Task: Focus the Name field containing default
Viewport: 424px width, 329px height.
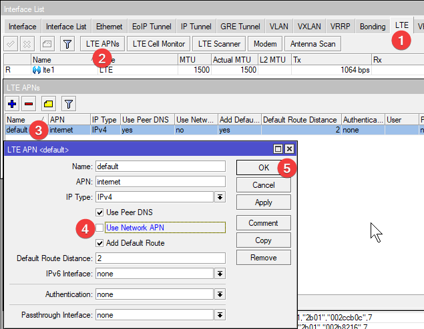Action: click(160, 166)
